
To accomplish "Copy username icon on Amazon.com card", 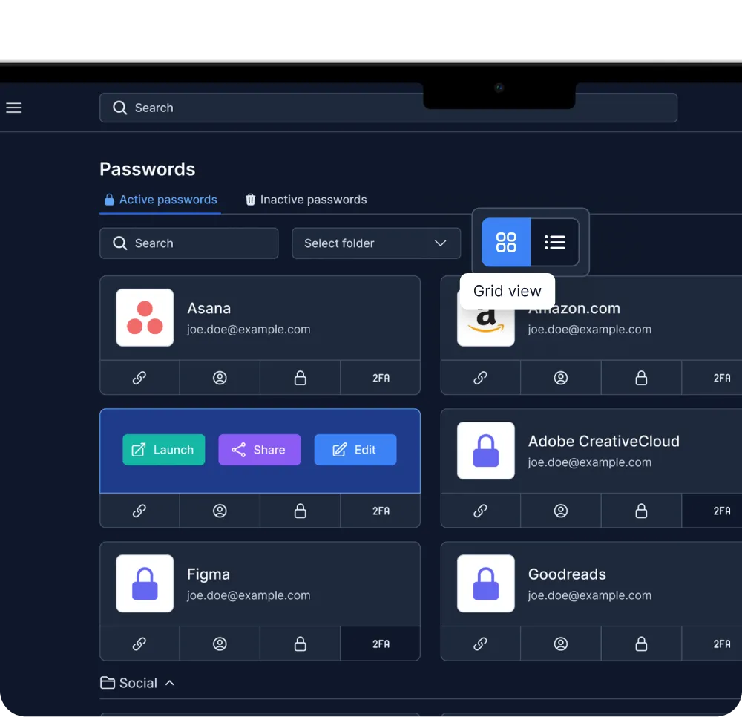I will (x=561, y=378).
